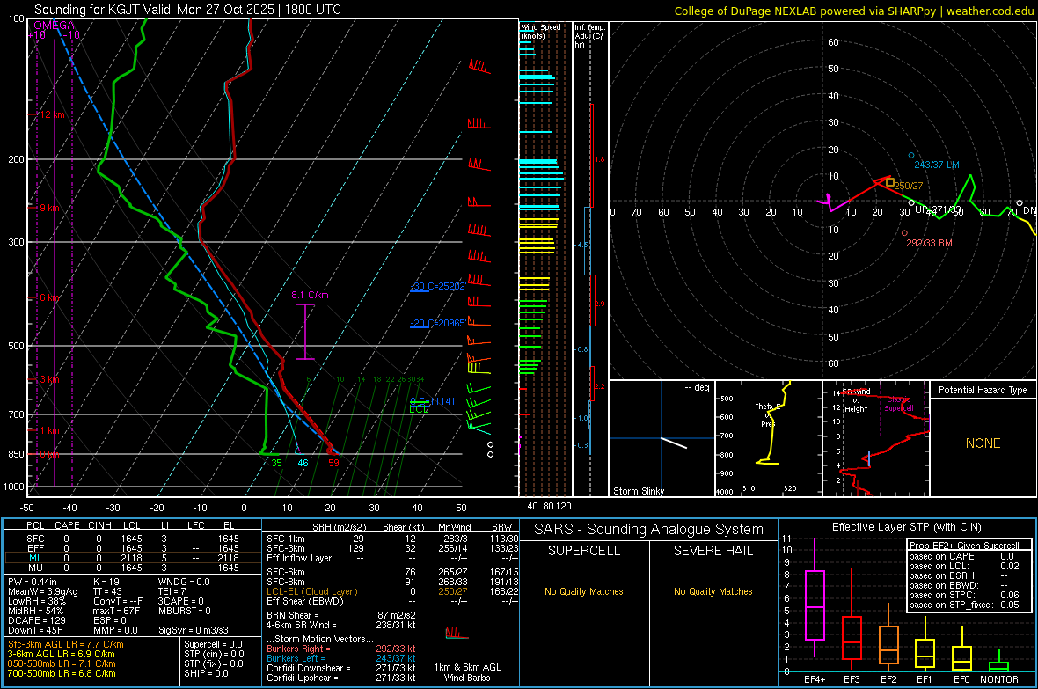Click the 'Potential Hazard Type' header
The width and height of the screenshot is (1038, 689).
(983, 390)
